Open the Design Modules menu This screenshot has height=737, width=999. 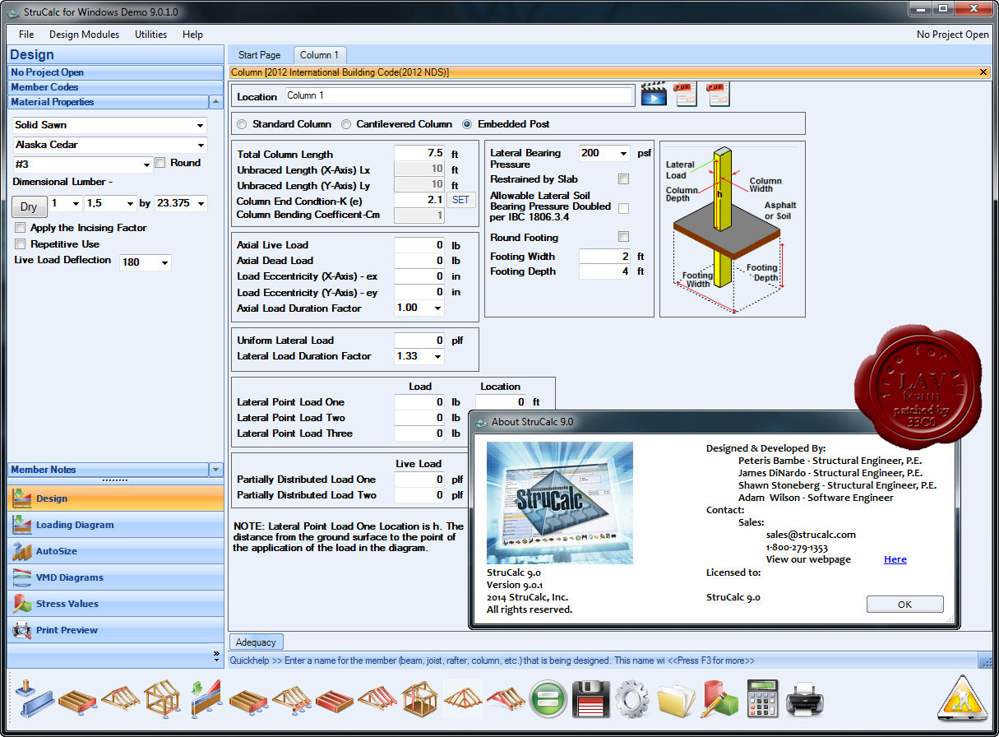point(84,35)
